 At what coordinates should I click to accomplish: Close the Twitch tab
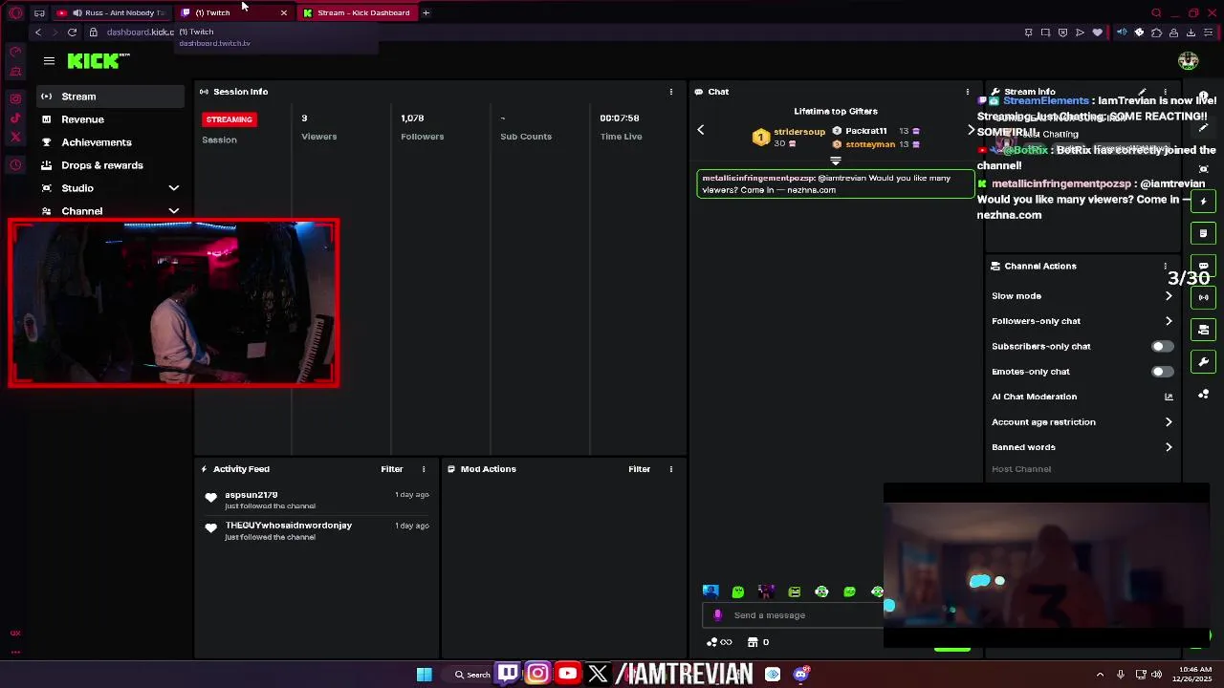(x=283, y=12)
